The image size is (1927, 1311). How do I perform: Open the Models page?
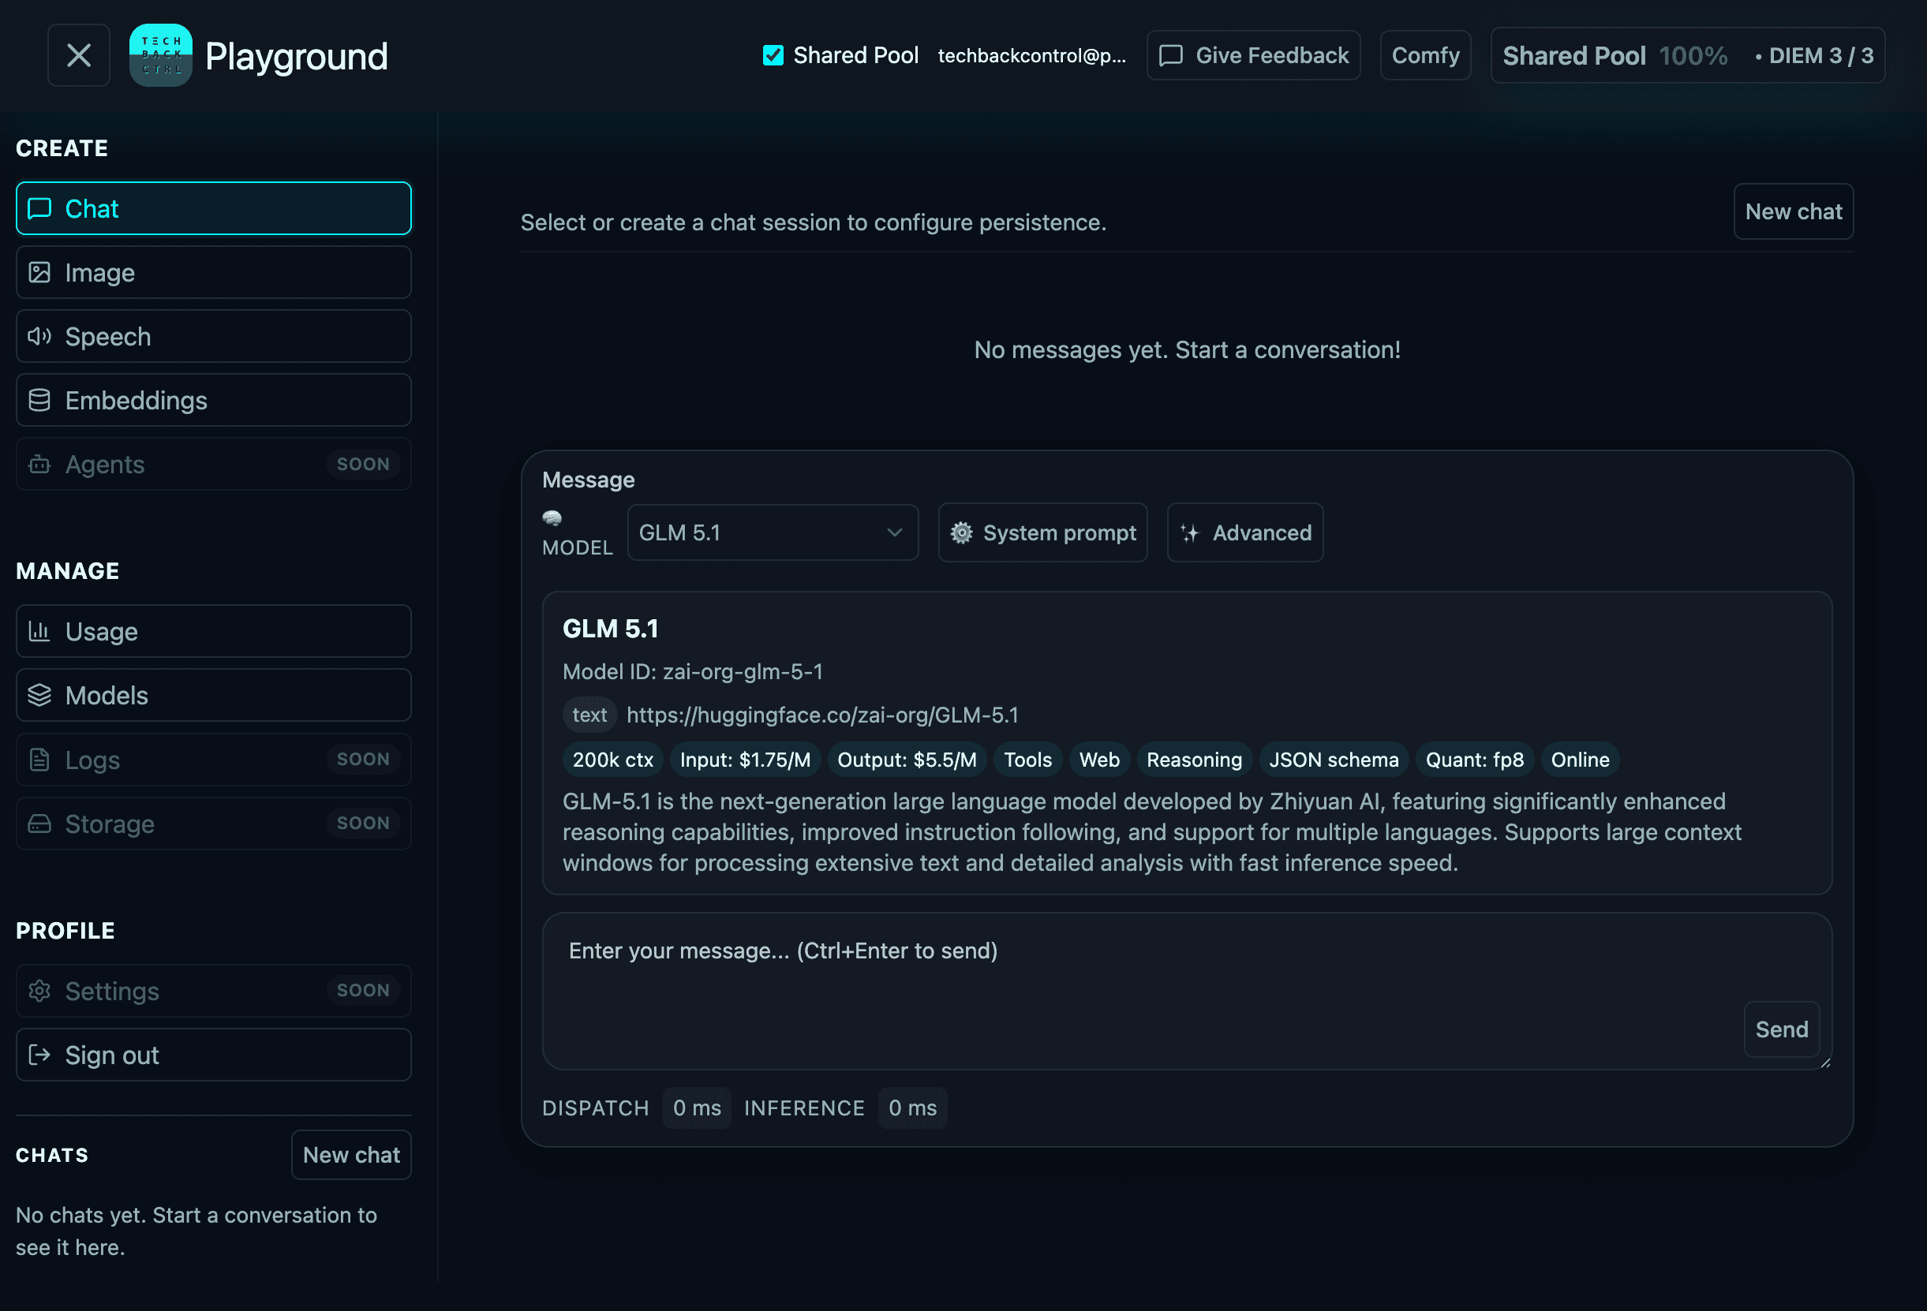213,695
